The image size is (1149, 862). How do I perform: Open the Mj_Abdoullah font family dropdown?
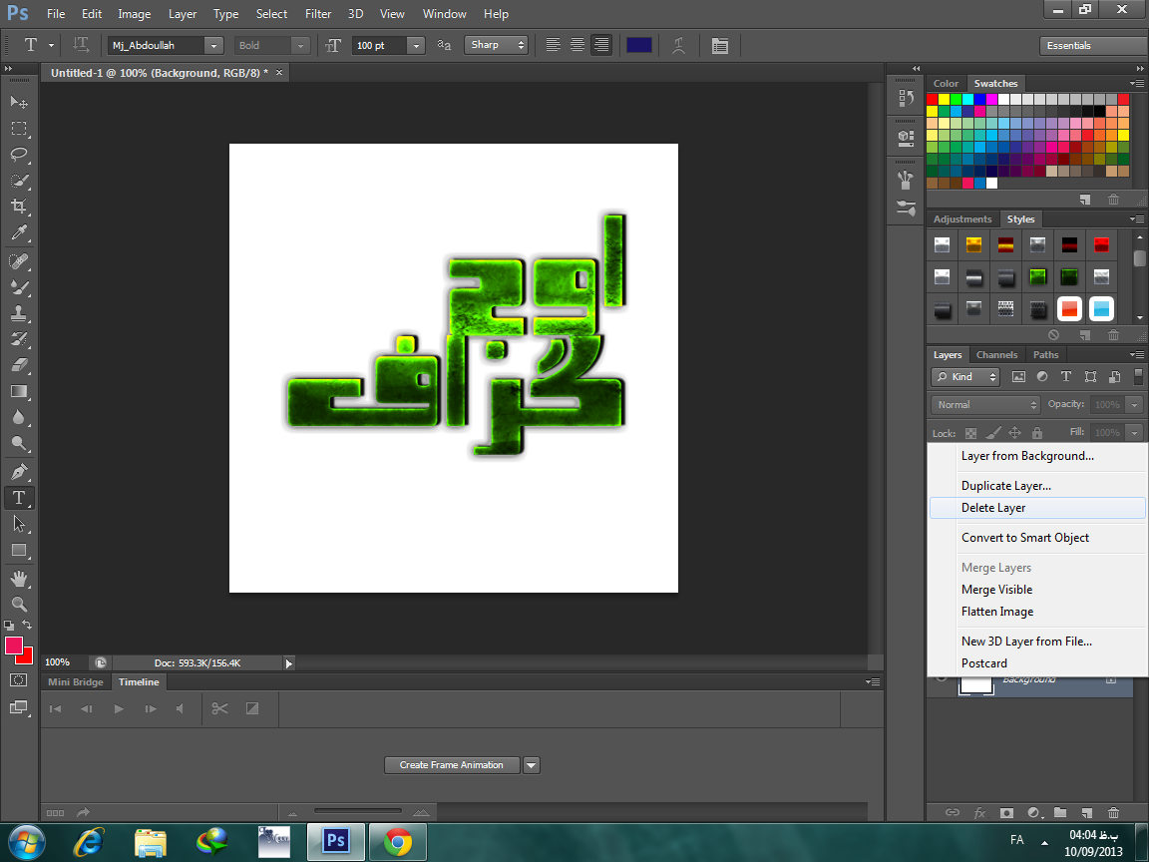(212, 45)
